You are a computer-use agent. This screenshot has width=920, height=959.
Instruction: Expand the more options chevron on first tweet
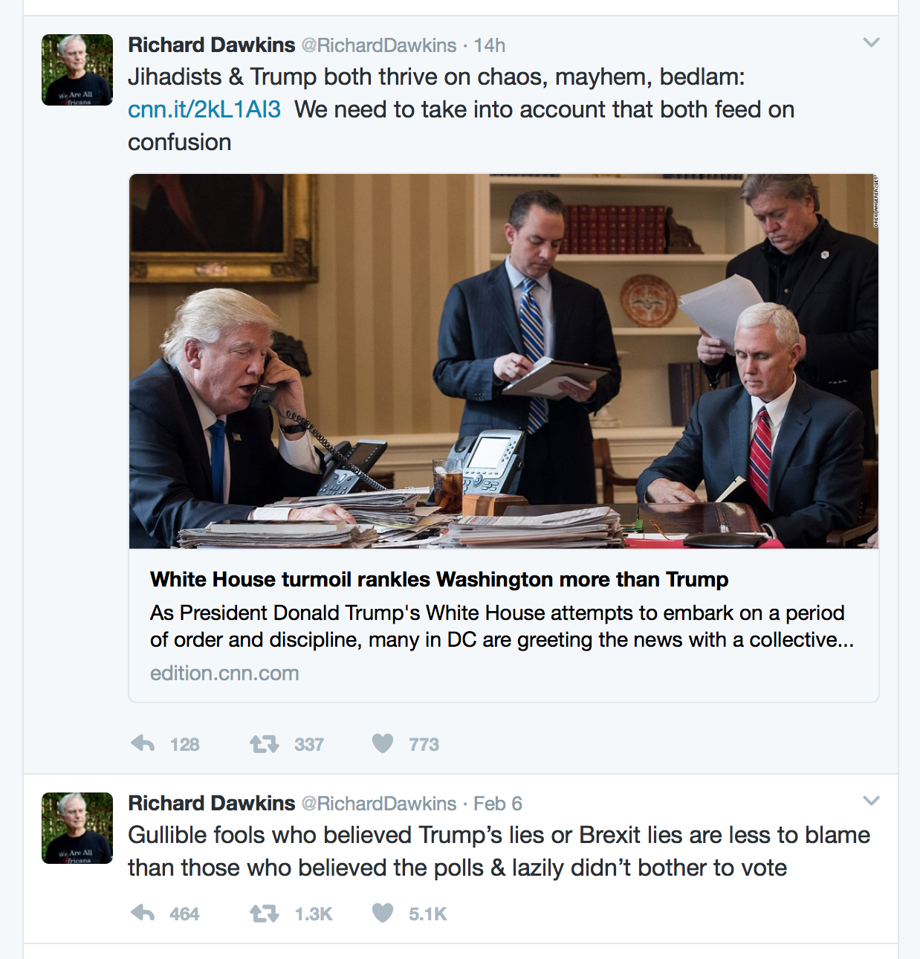[871, 42]
